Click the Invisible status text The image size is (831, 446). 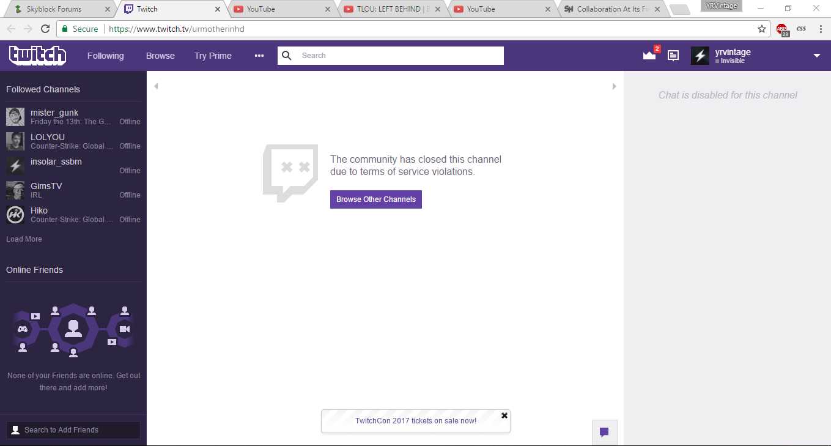tap(733, 61)
